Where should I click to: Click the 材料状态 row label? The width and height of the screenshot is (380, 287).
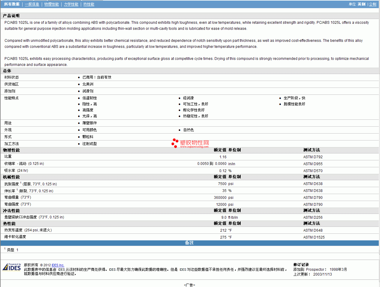click(11, 77)
